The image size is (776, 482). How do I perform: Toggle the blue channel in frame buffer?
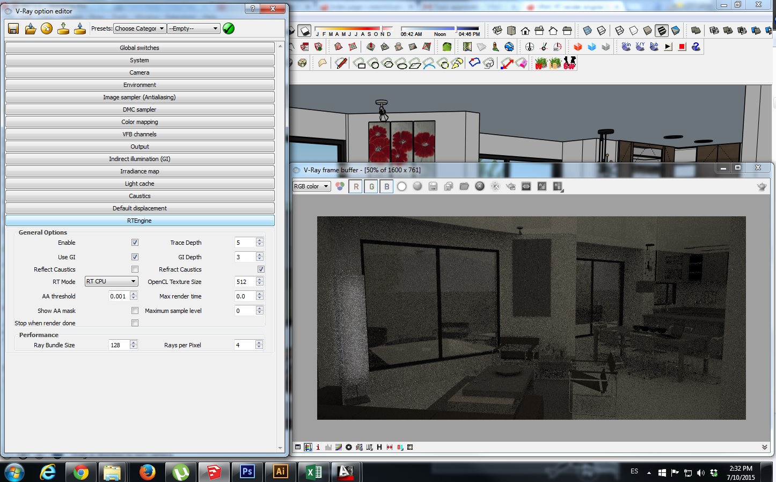386,186
